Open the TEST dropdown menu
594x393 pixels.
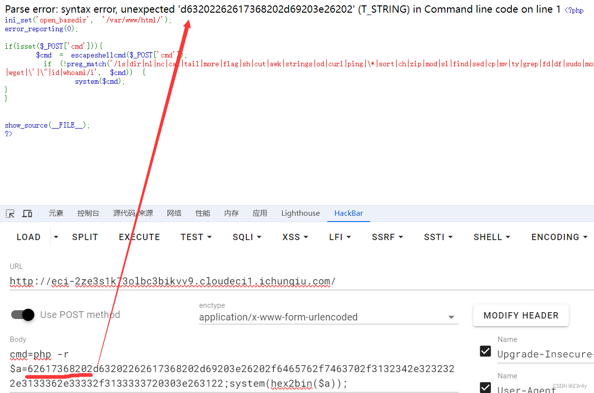196,237
